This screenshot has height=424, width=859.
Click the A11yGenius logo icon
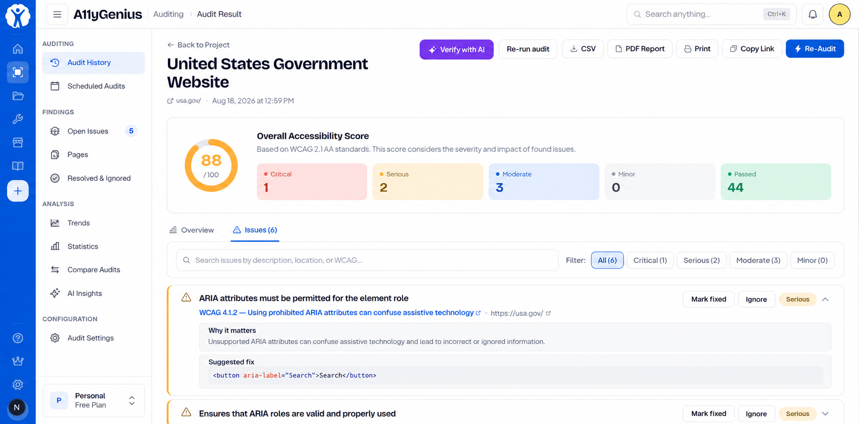[x=18, y=15]
